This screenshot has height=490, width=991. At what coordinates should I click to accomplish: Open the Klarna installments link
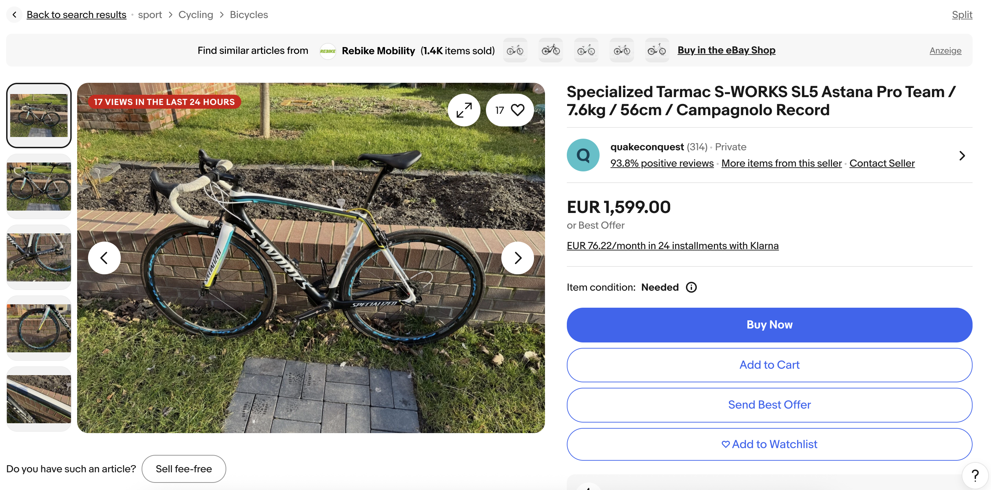[x=672, y=246]
